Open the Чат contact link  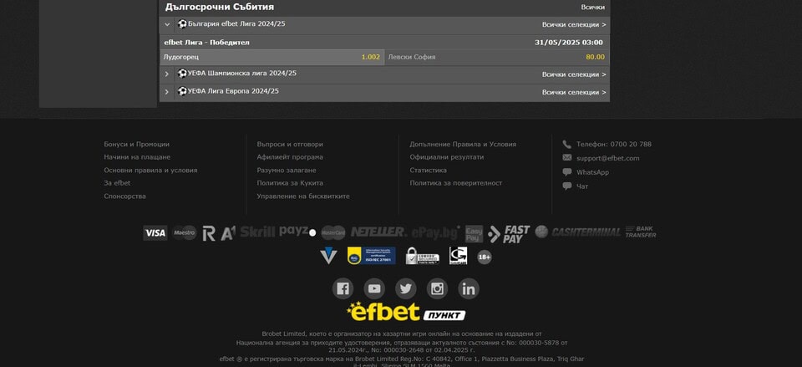[582, 186]
